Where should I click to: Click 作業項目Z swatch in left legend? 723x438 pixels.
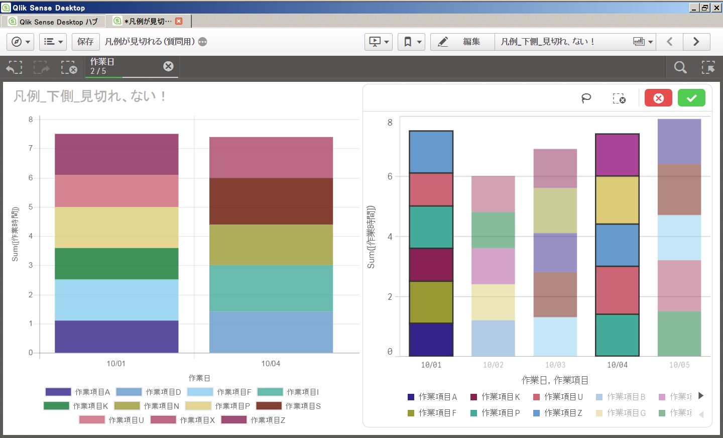tap(234, 420)
